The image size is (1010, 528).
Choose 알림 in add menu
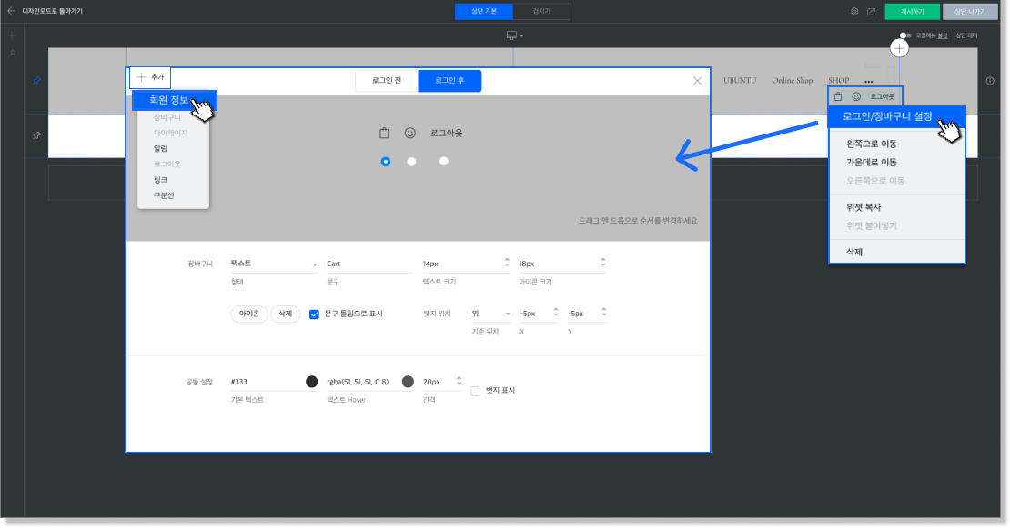(160, 148)
